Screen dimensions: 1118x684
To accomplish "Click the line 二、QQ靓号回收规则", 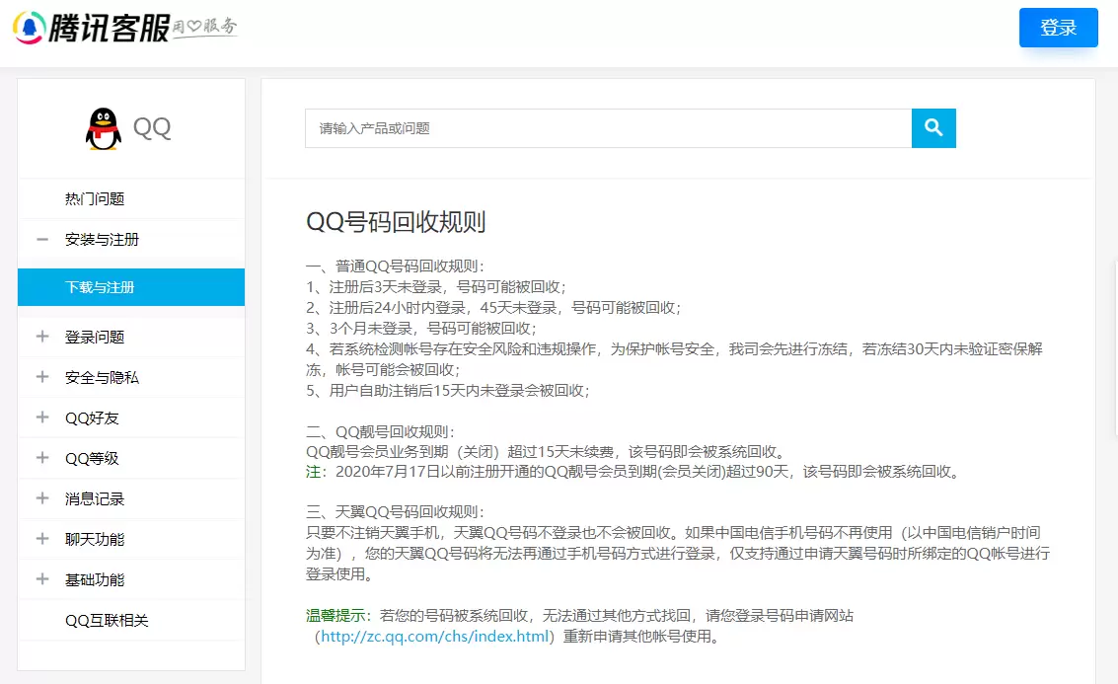I will tap(380, 431).
